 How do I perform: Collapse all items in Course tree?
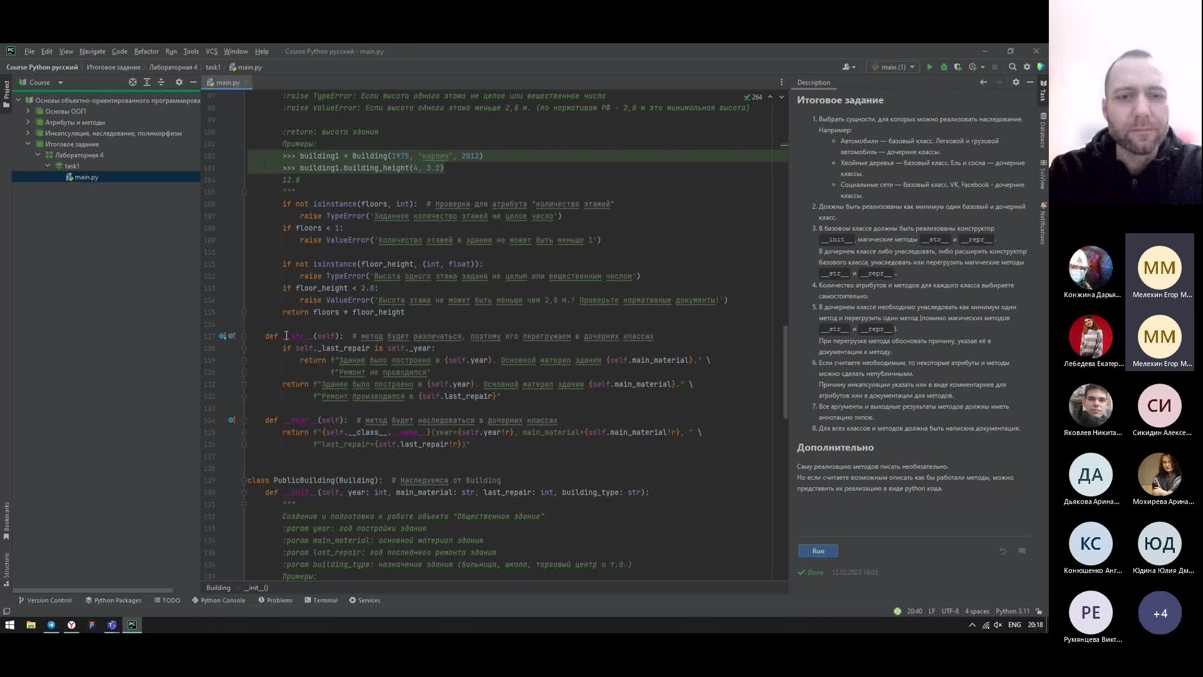coord(161,82)
